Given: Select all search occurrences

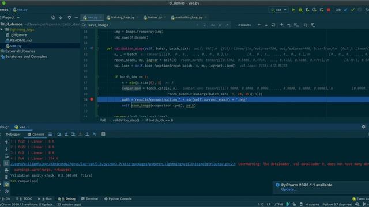Looking at the screenshot, I should point(296,25).
